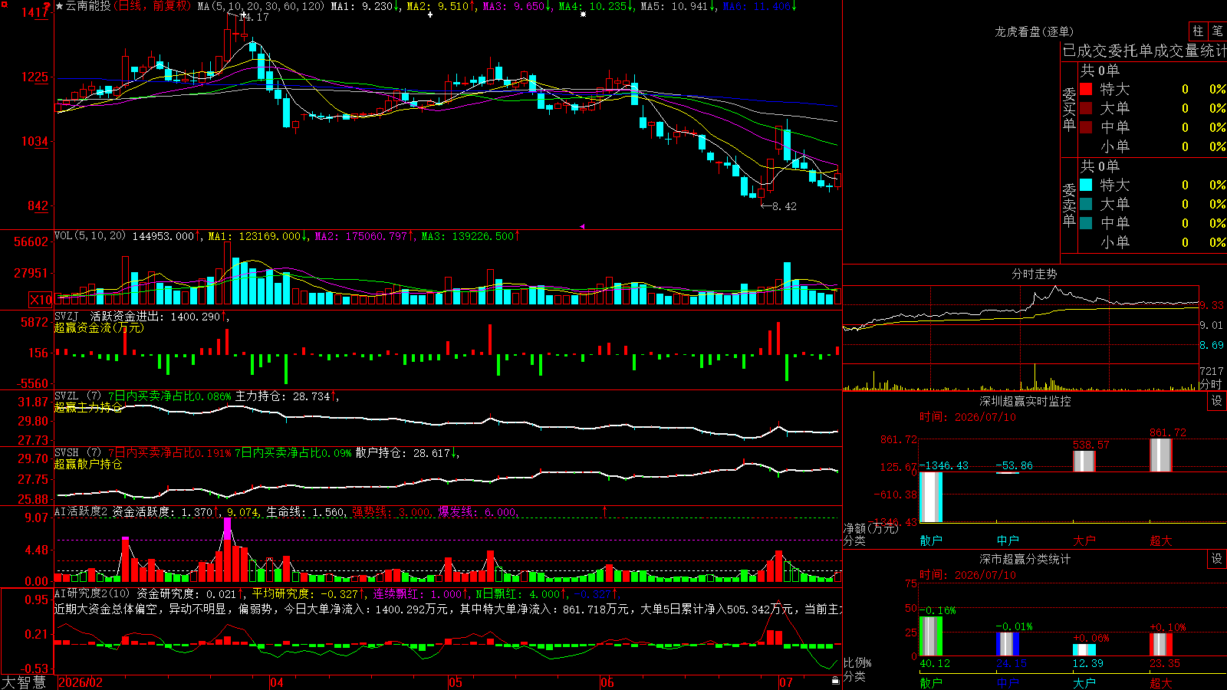
Task: Click the MA(5,10,20,30,60,120) indicator label
Action: point(261,6)
